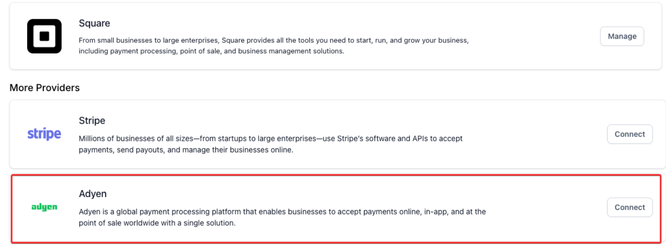Click Stripe description line starting 'payments, send payouts'

point(186,150)
